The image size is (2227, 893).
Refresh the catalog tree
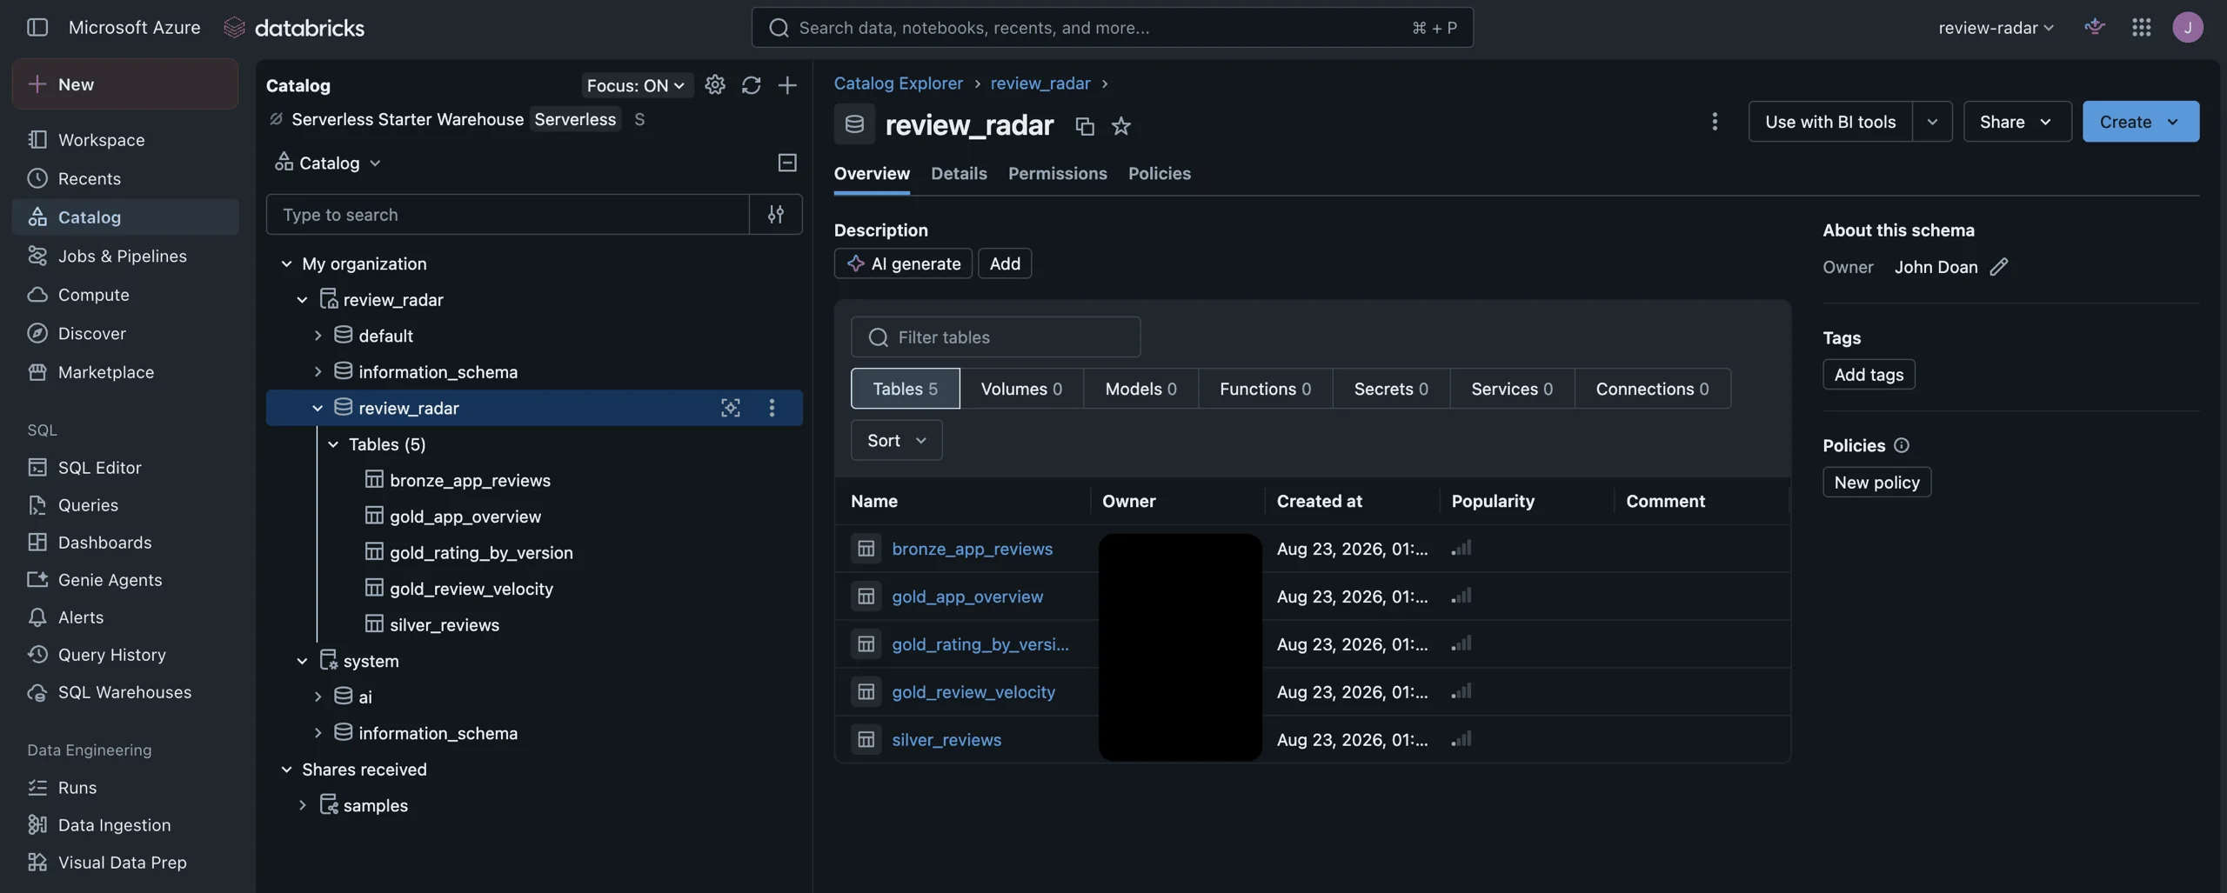tap(751, 84)
